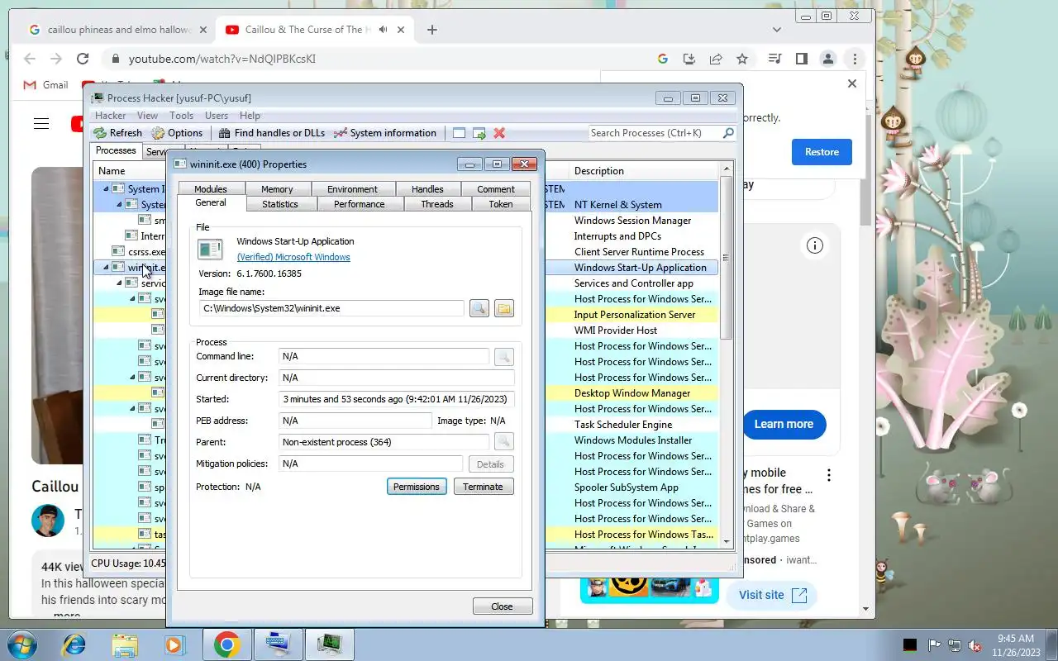
Task: Switch to Comment tab
Action: [496, 189]
